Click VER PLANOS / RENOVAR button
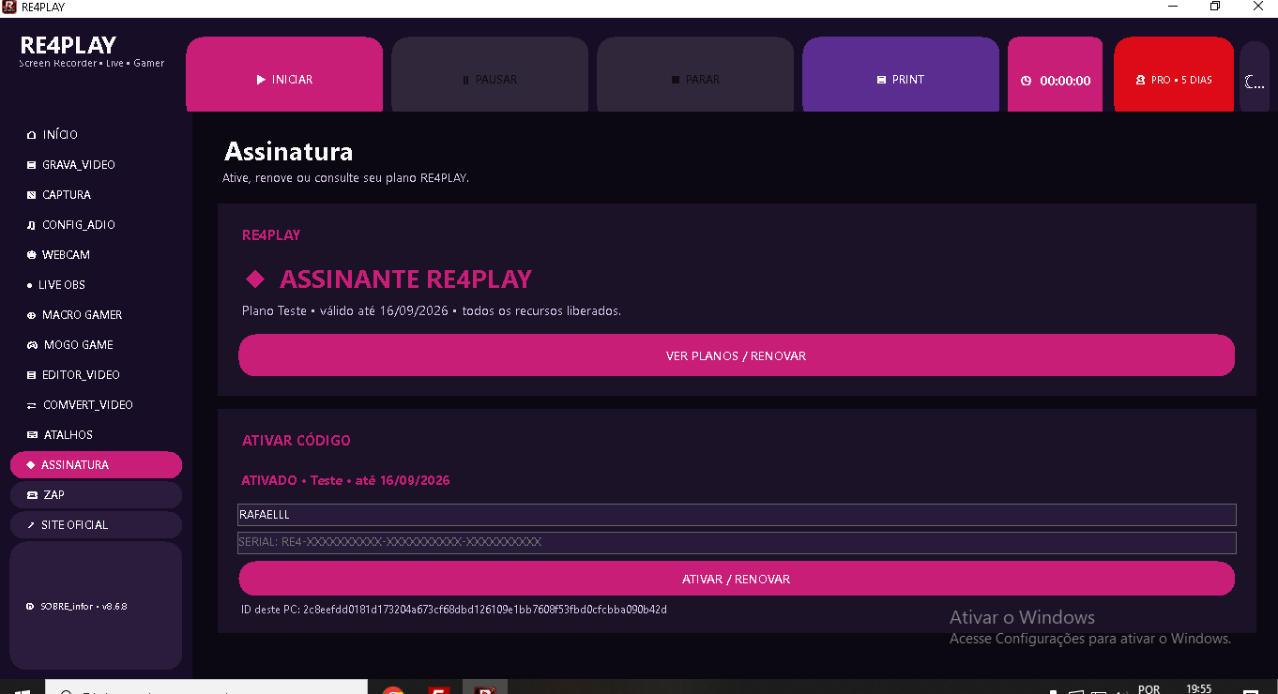This screenshot has width=1278, height=694. pos(737,355)
